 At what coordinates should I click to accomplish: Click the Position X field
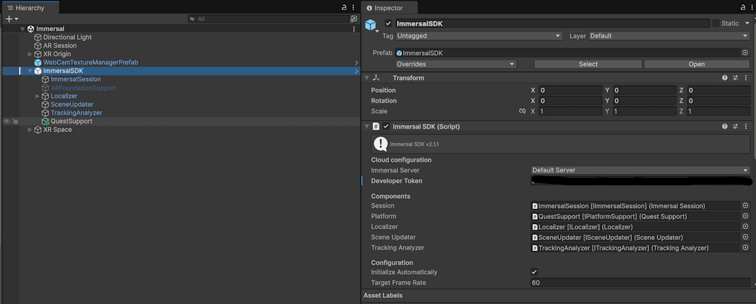point(570,91)
